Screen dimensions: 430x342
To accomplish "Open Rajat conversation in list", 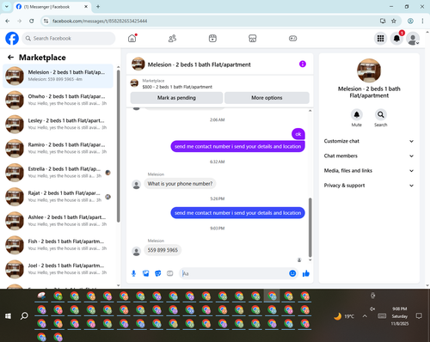I will [58, 197].
